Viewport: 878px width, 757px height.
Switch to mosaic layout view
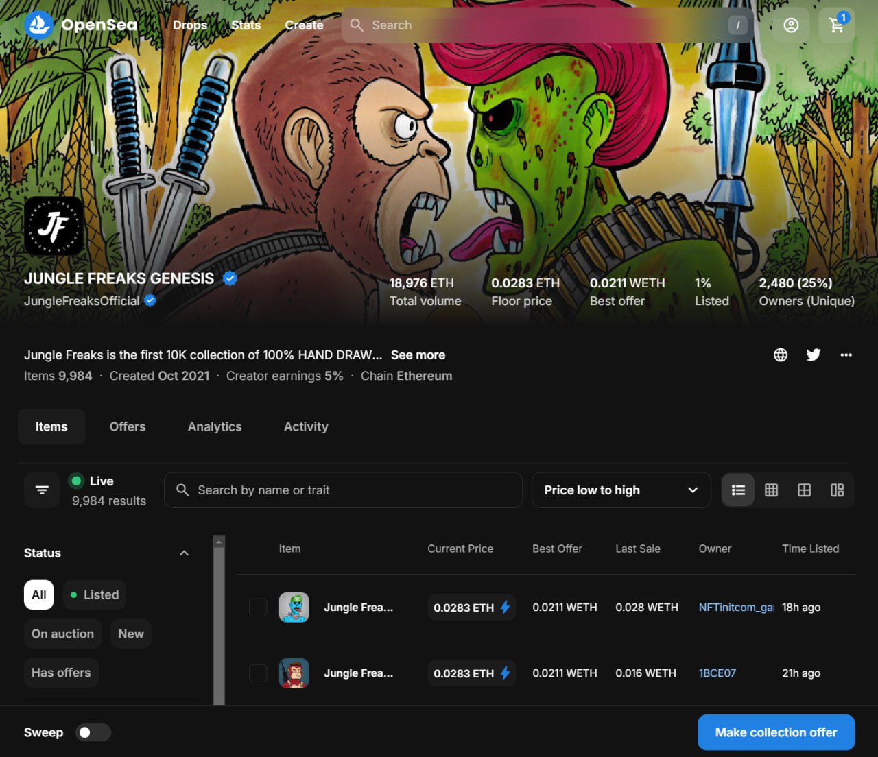tap(838, 490)
